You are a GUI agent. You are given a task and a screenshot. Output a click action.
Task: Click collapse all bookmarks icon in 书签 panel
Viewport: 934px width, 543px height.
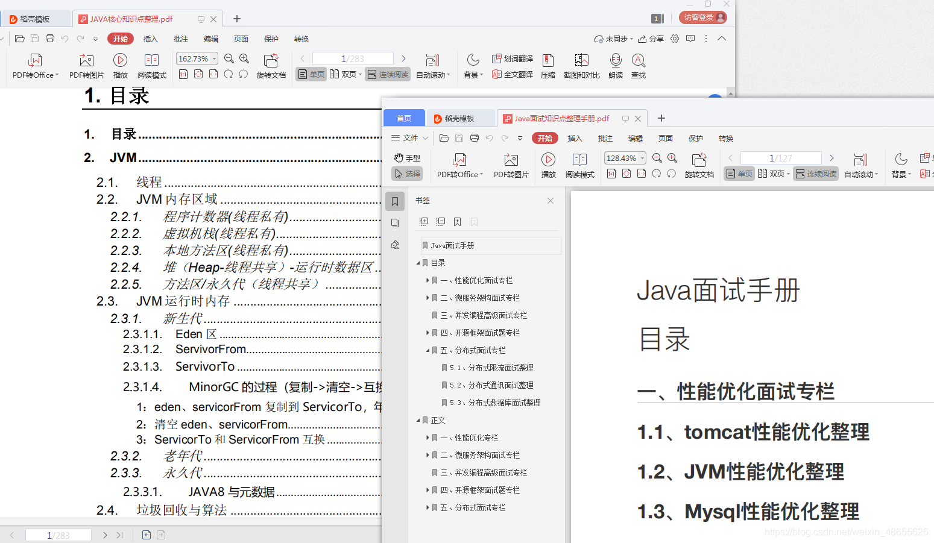pos(441,222)
